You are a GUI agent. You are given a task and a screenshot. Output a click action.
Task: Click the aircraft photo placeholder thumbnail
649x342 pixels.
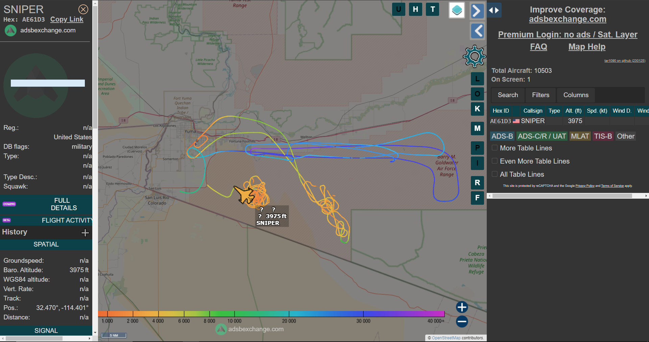[x=36, y=85]
